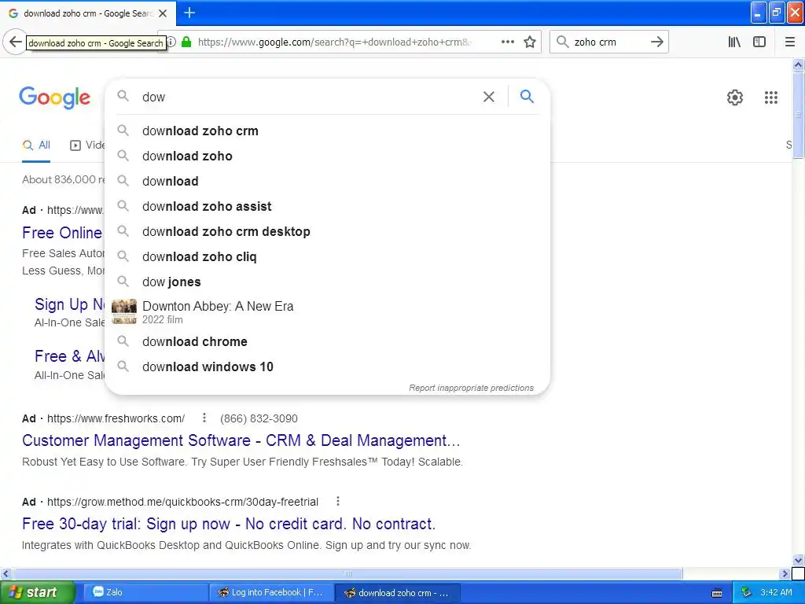
Task: Choose suggestion download zoho assist
Action: (x=327, y=207)
